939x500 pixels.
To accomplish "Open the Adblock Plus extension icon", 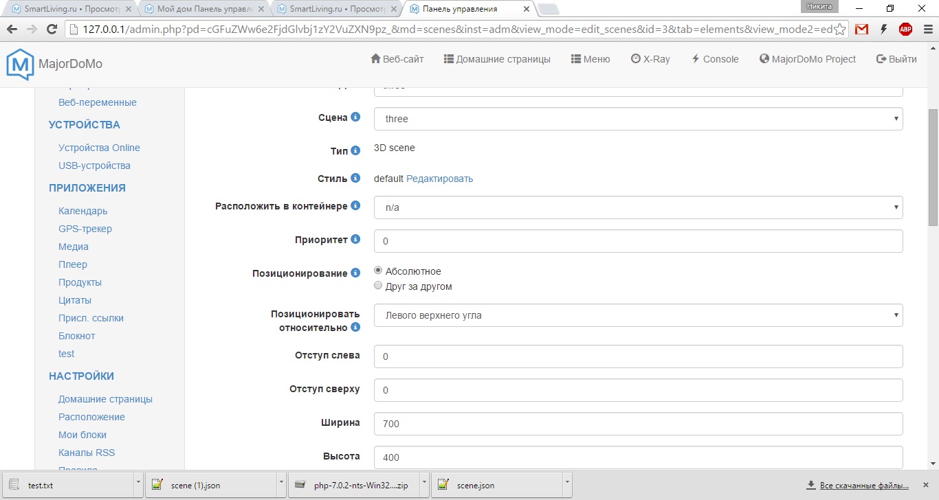I will [x=905, y=30].
